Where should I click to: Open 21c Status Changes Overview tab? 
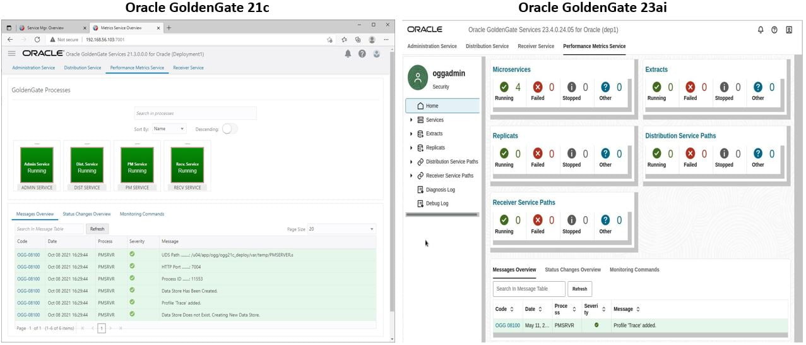click(86, 214)
